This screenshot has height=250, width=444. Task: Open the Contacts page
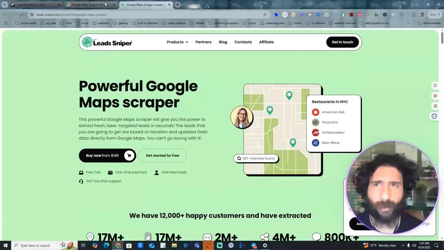[x=243, y=42]
